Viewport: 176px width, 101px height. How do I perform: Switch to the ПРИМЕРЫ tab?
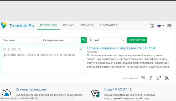pyautogui.click(x=88, y=25)
